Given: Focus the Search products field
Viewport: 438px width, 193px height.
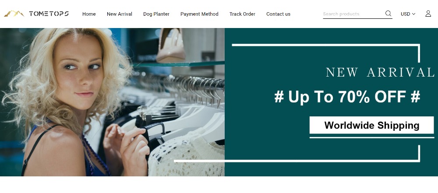Looking at the screenshot, I should (353, 14).
